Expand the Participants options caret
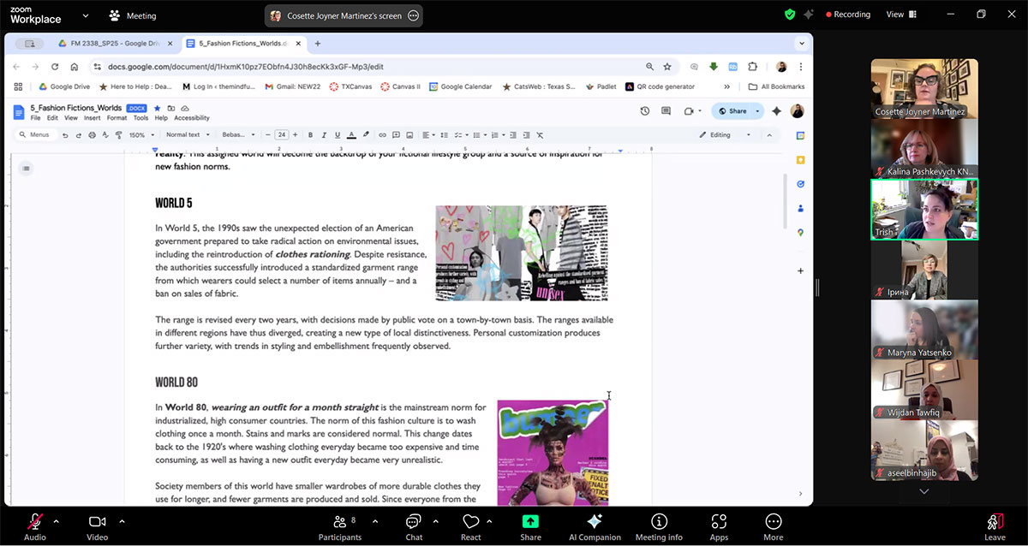The image size is (1028, 546). pos(375,520)
